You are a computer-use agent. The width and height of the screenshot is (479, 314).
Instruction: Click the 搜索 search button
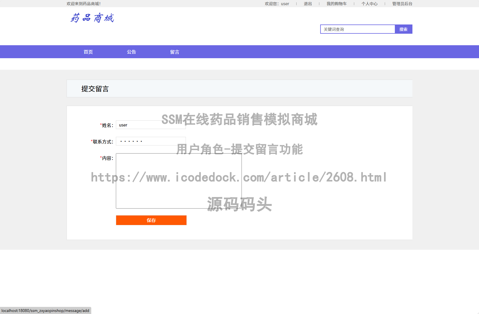[x=403, y=29]
